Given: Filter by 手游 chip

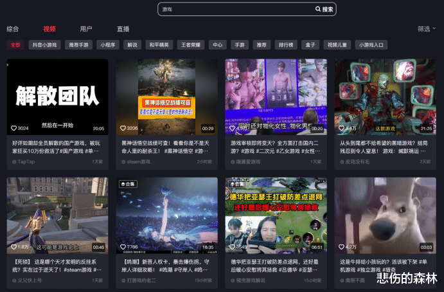Looking at the screenshot, I should (240, 45).
